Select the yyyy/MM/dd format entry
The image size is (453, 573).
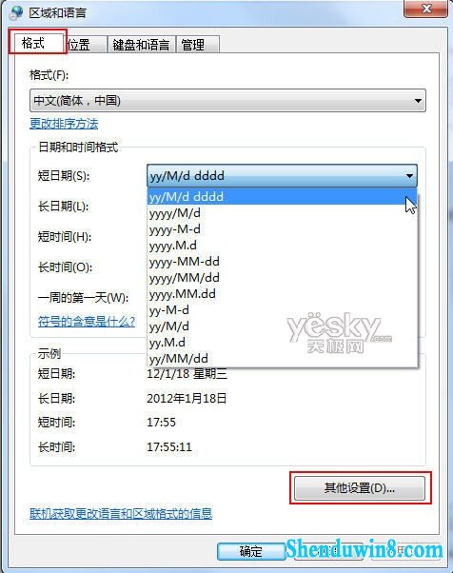282,277
